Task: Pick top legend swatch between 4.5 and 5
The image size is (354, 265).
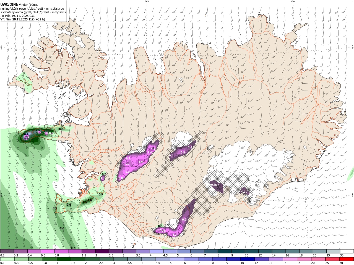Action: 170,251
